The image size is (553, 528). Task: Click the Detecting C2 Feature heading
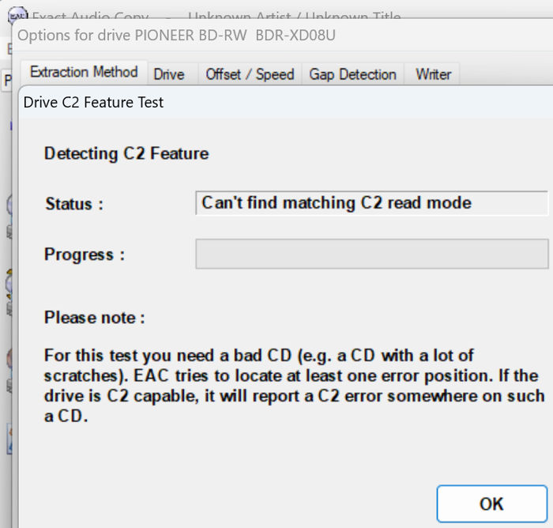click(126, 153)
